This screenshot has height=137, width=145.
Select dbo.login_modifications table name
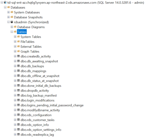(37, 100)
